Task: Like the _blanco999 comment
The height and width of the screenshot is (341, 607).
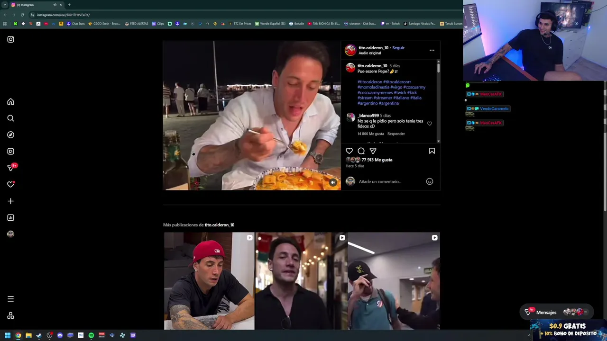Action: click(x=429, y=124)
